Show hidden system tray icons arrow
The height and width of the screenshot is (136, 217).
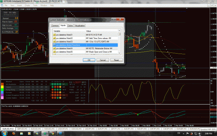pyautogui.click(x=183, y=134)
